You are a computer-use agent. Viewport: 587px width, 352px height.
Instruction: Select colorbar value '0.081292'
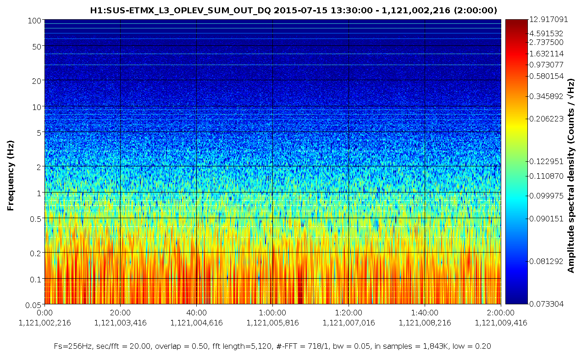(546, 262)
